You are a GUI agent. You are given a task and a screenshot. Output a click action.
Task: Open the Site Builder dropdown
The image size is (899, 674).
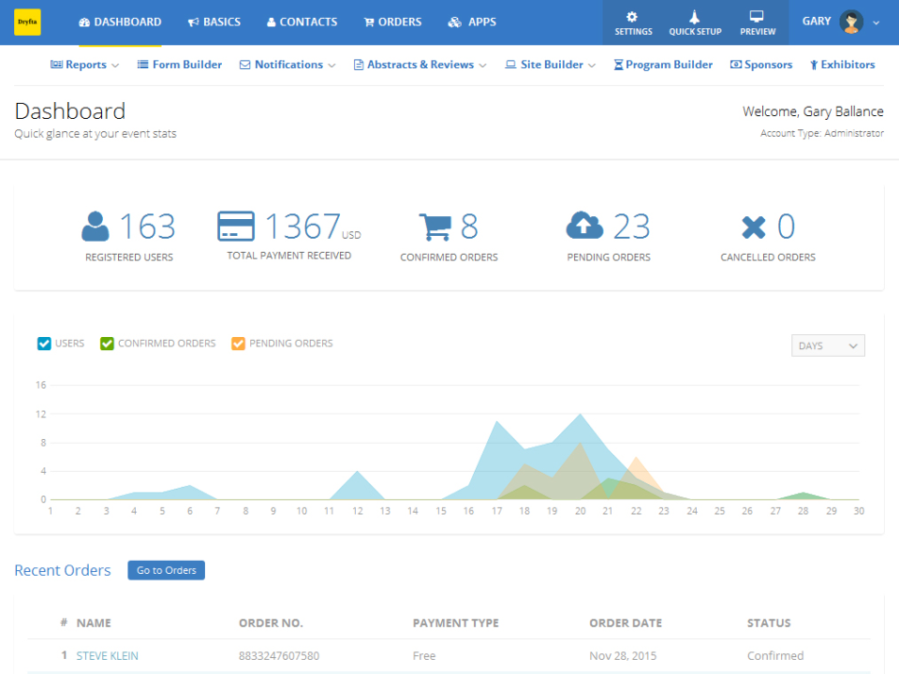(550, 65)
